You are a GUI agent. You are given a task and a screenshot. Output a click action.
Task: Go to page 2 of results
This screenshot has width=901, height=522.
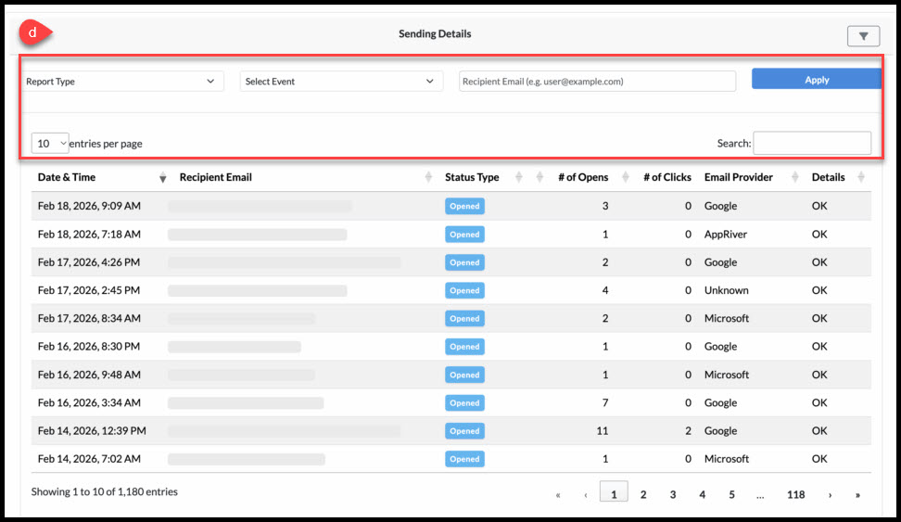pyautogui.click(x=643, y=494)
